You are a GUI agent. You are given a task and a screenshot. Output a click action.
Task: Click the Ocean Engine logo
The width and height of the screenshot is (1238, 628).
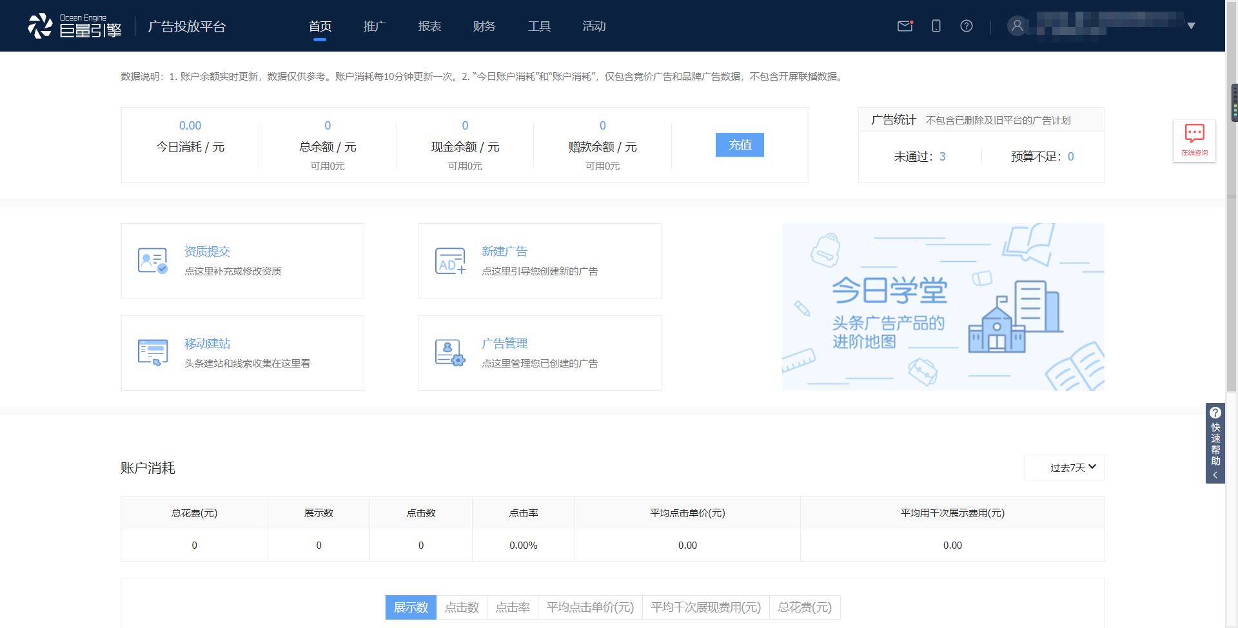tap(75, 26)
